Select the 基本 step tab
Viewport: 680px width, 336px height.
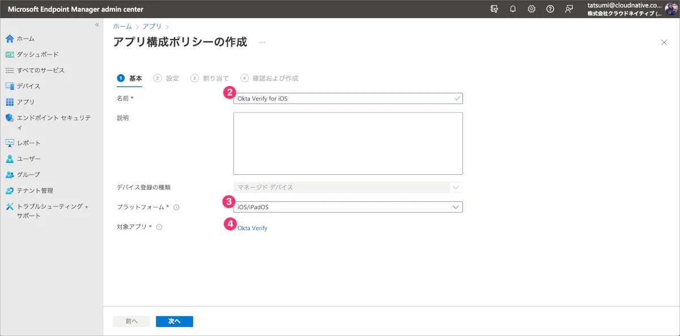point(130,78)
